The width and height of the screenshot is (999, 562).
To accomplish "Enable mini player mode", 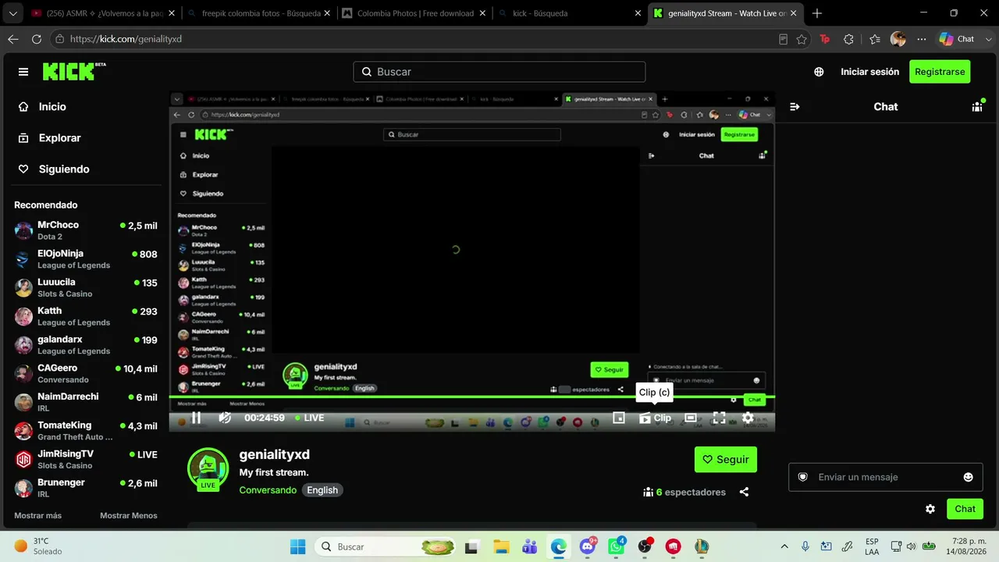I will click(x=619, y=418).
